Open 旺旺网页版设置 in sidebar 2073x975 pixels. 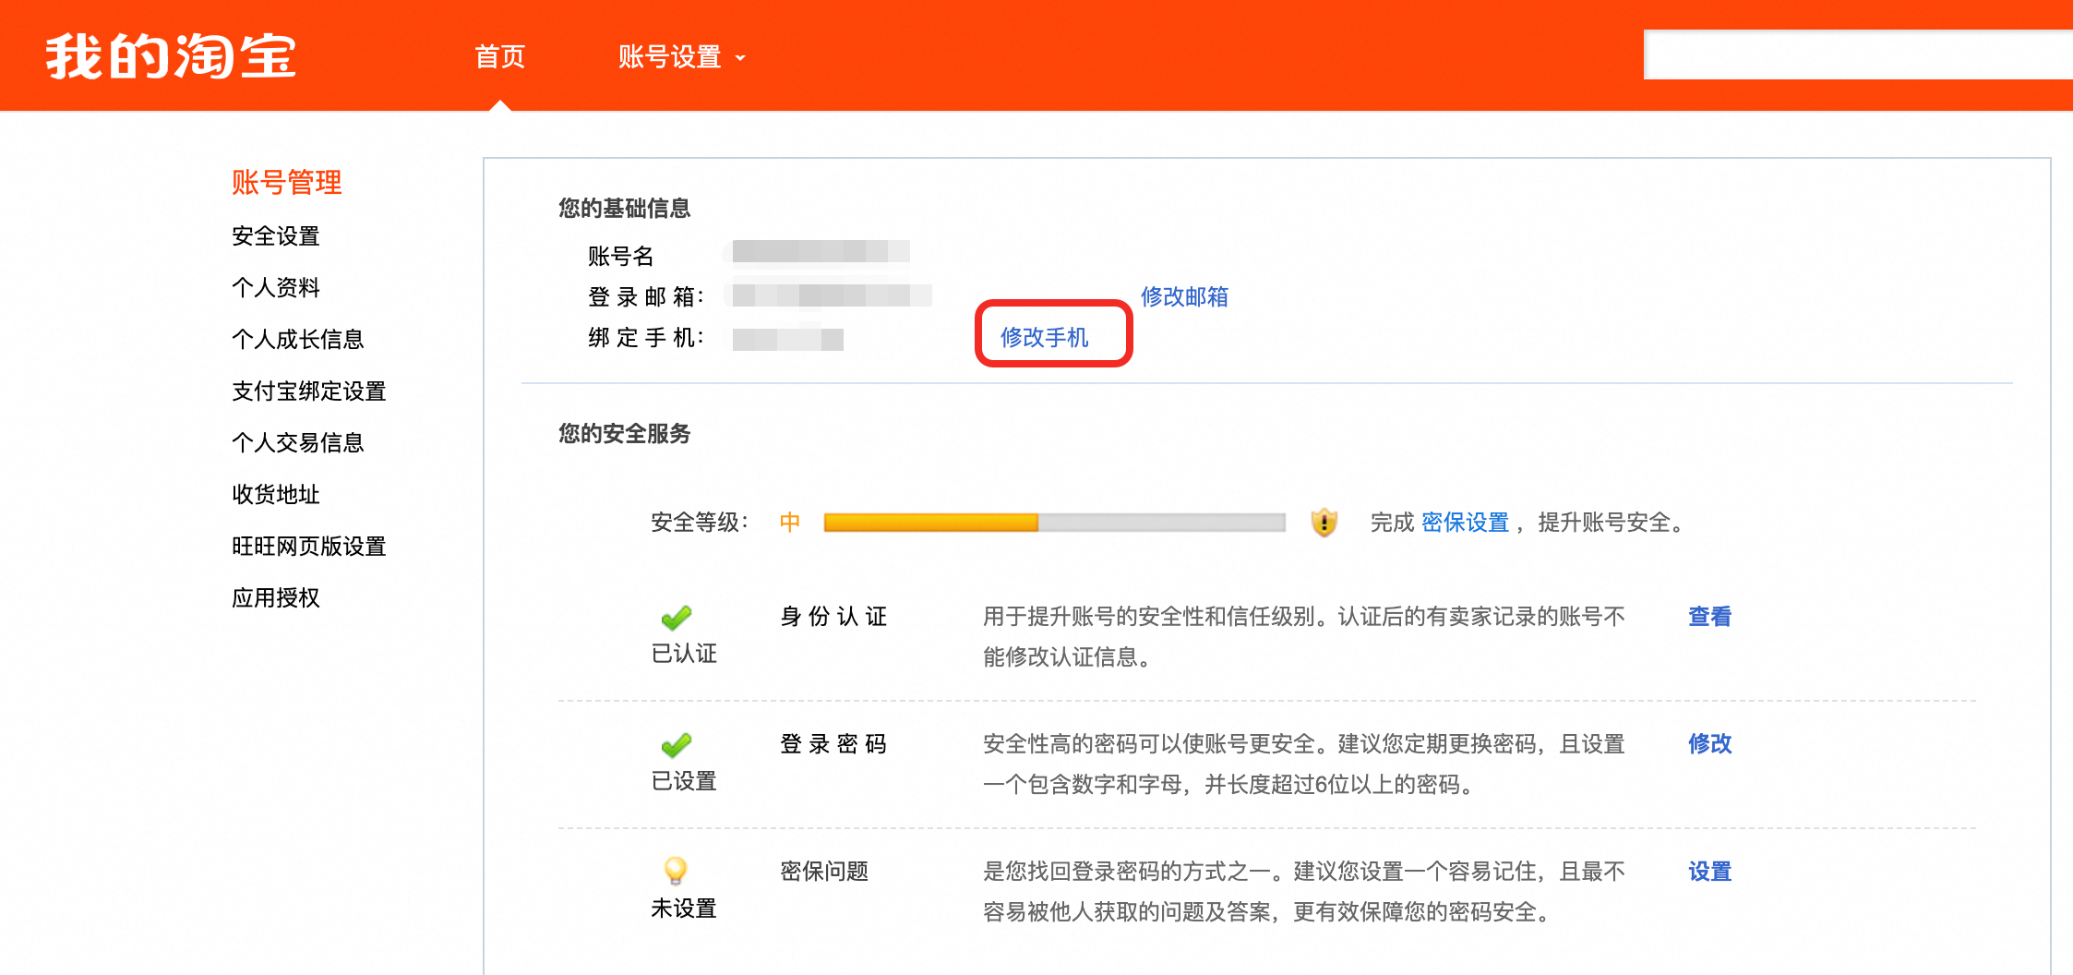[309, 547]
